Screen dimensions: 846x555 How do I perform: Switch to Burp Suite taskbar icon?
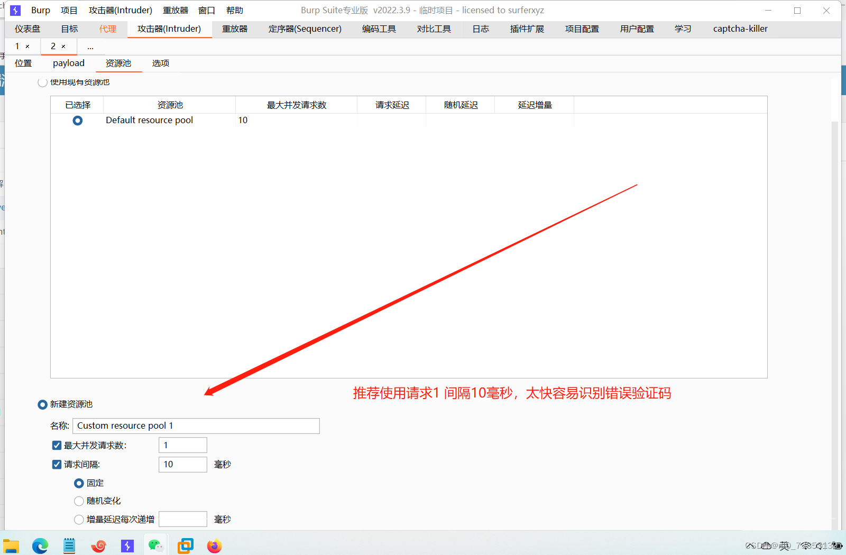pos(127,546)
